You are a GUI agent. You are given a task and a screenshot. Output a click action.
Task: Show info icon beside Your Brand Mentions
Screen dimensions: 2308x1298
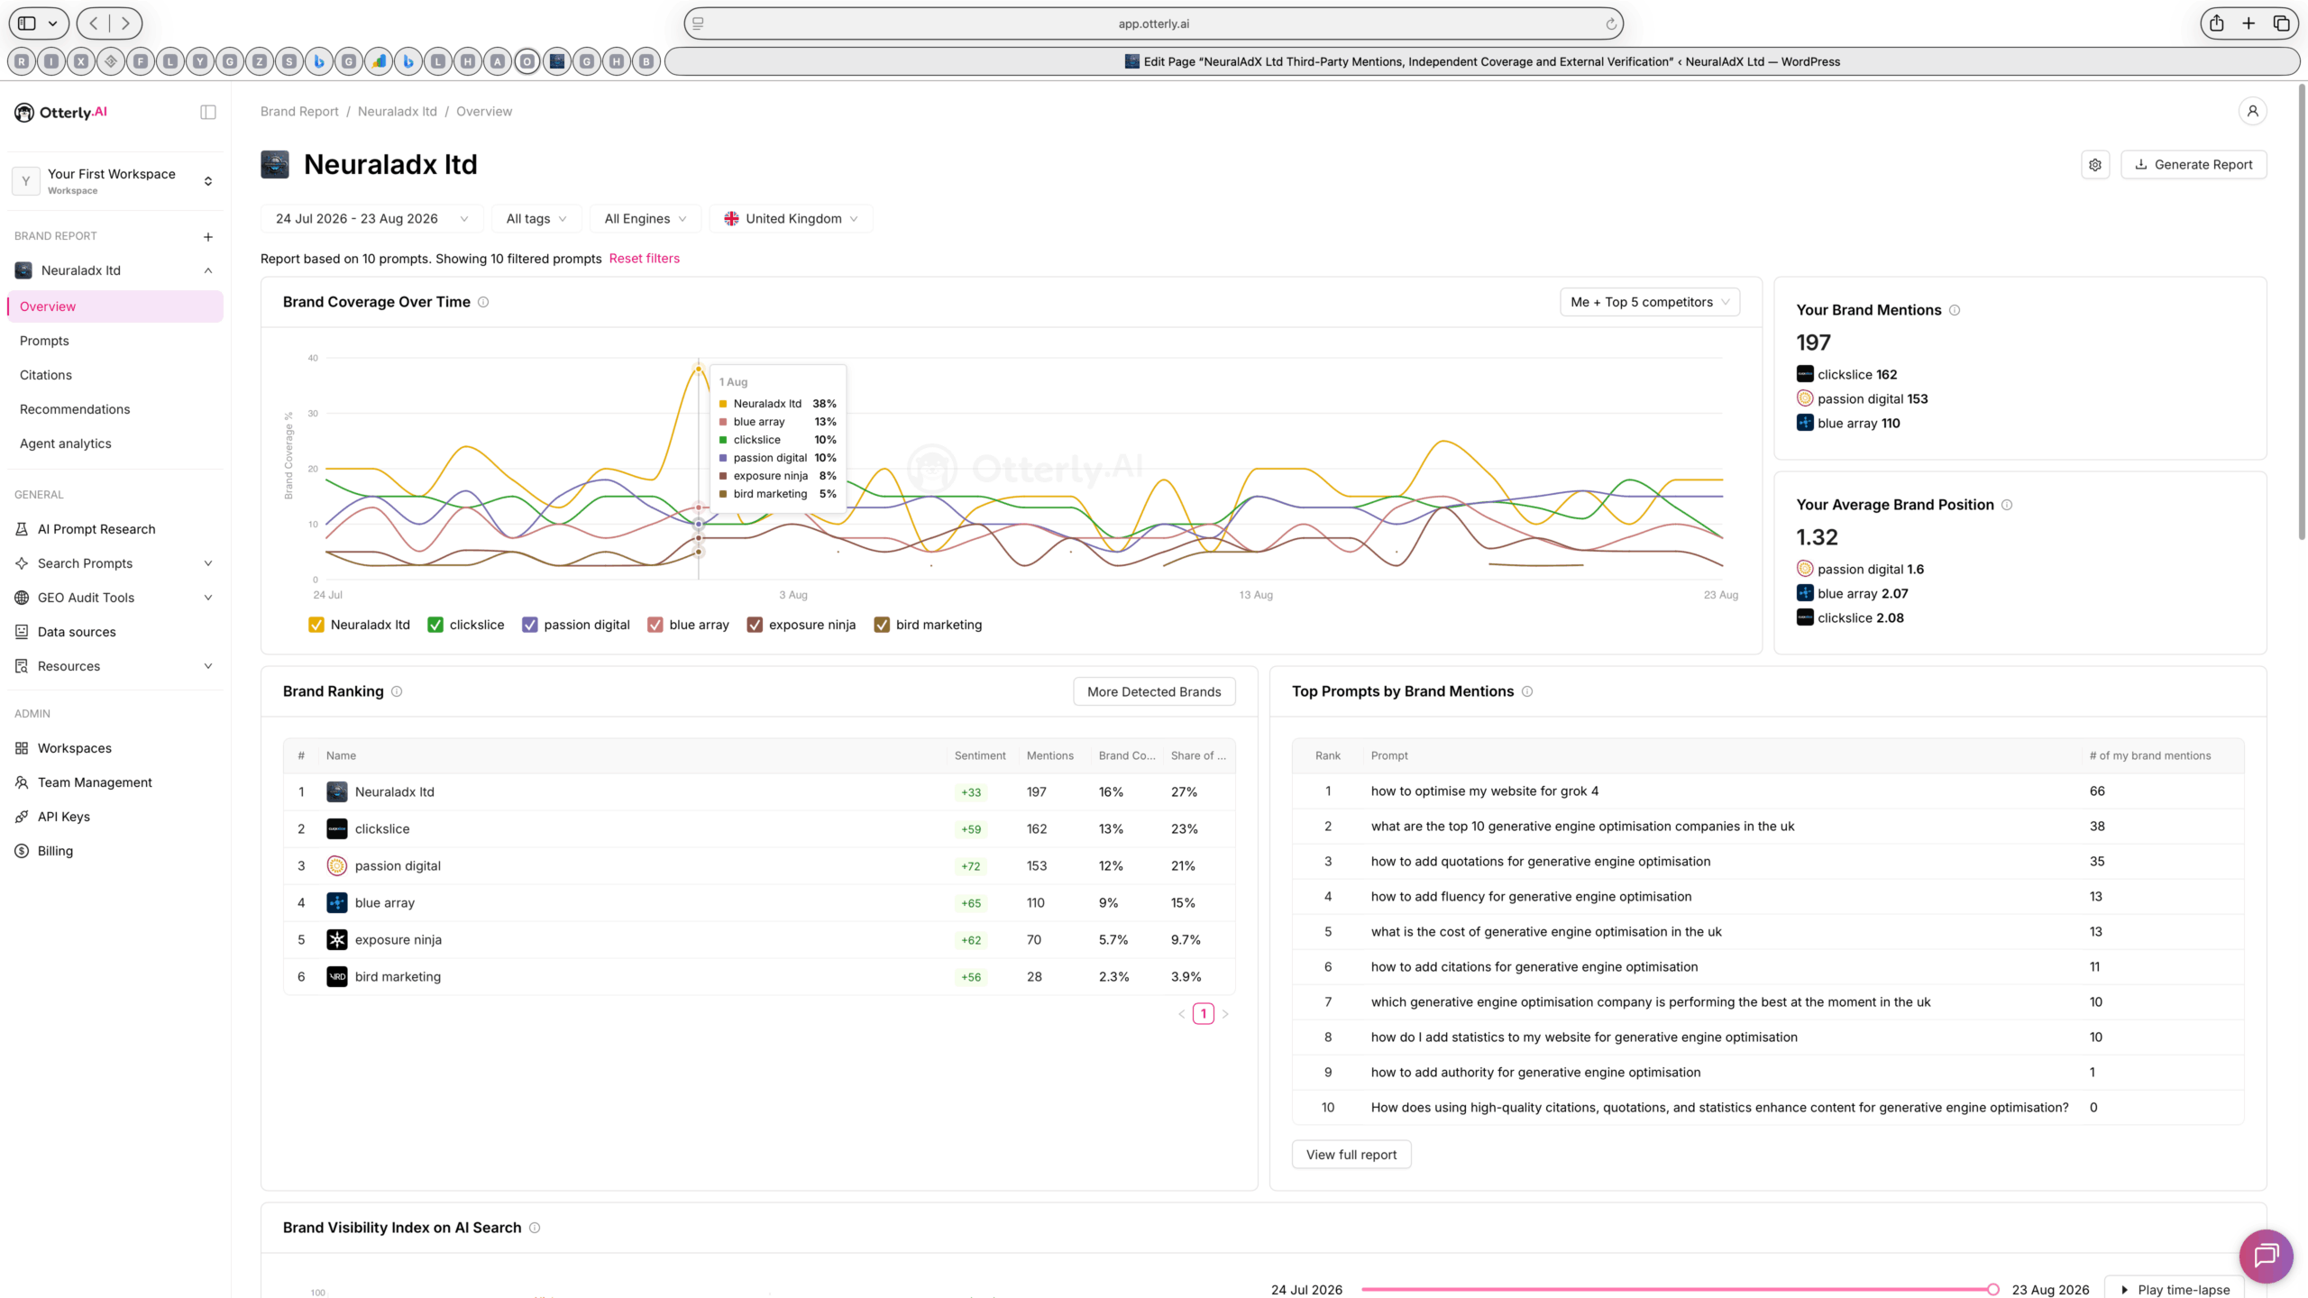pos(1955,310)
